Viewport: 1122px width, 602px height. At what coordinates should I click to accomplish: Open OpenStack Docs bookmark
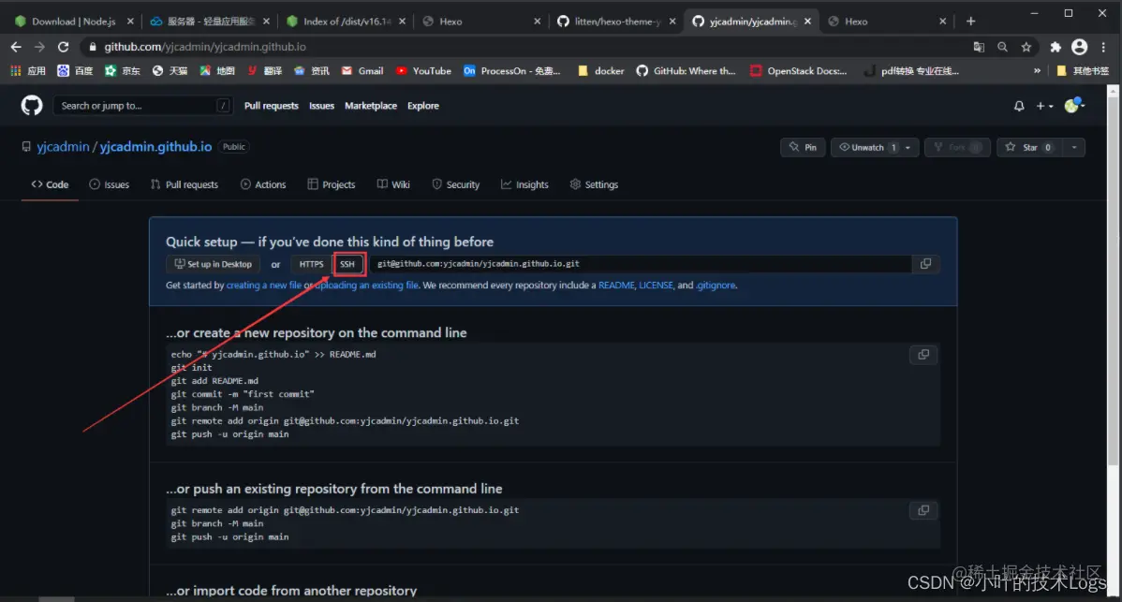(798, 71)
